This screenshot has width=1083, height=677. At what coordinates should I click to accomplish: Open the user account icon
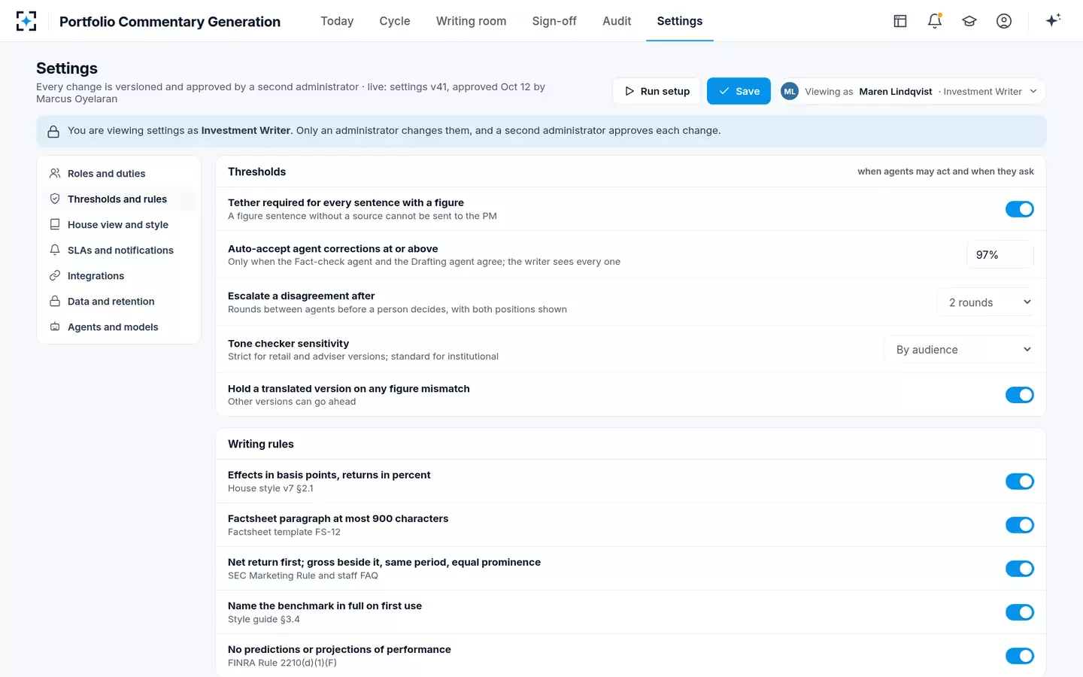(1004, 21)
